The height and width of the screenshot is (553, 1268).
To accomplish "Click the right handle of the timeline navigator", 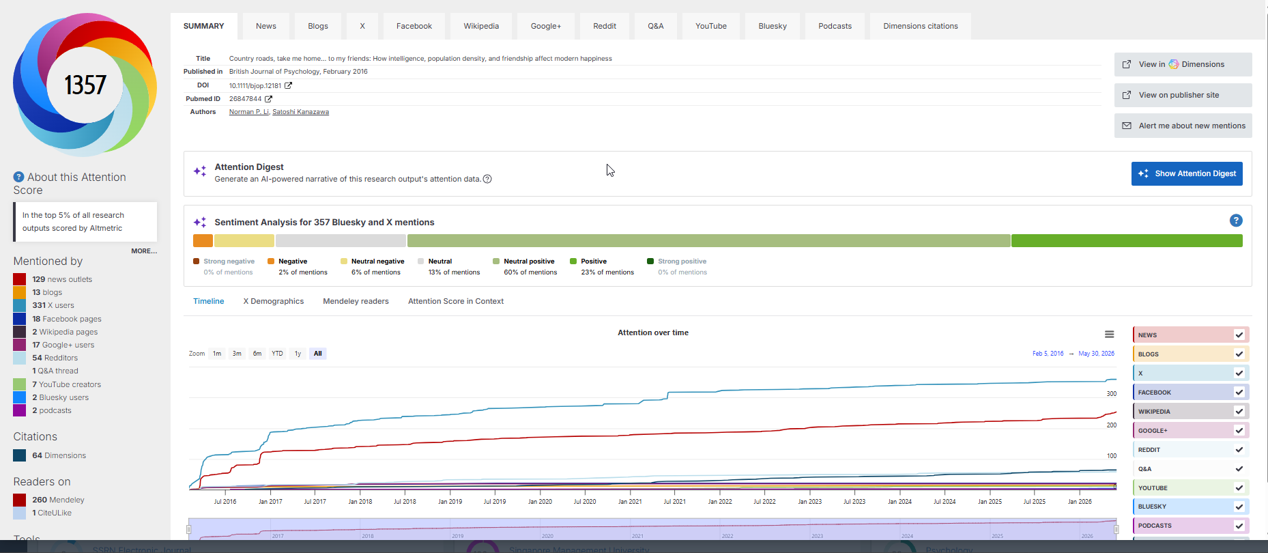I will coord(1116,529).
